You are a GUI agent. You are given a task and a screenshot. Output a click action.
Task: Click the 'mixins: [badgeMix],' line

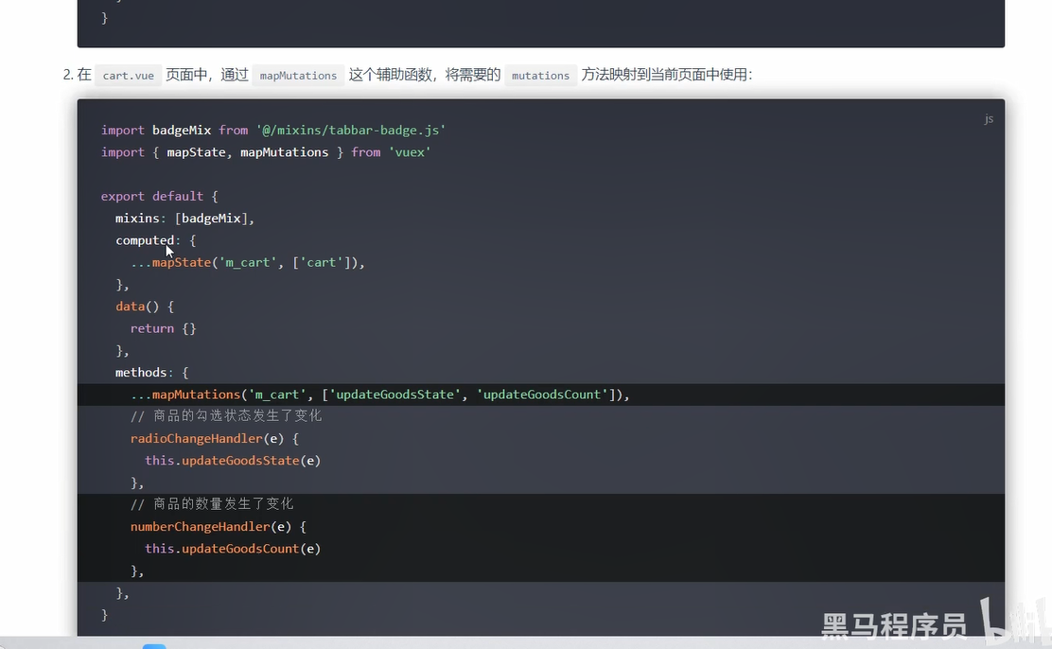(x=184, y=219)
